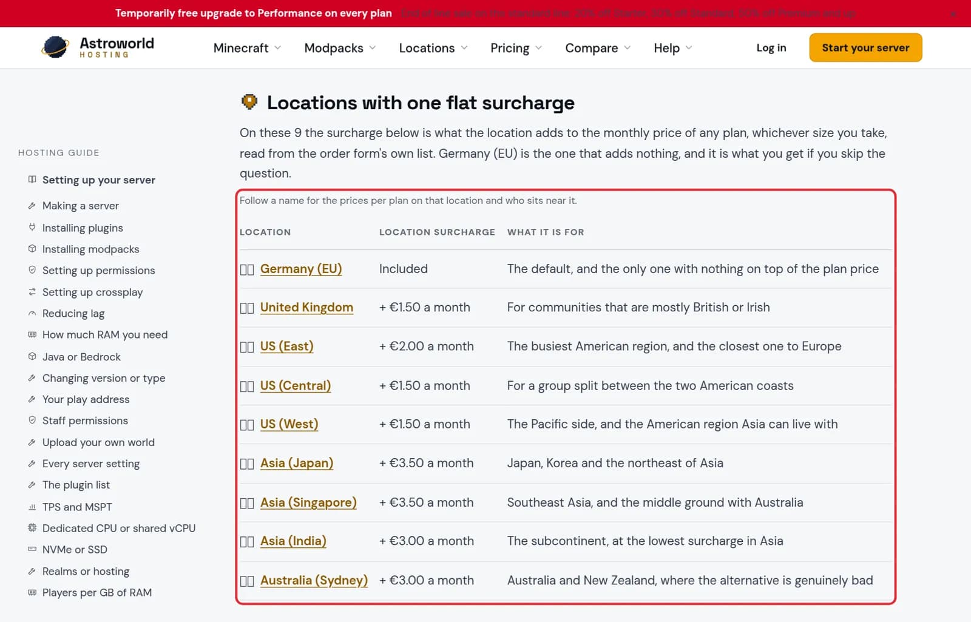
Task: Click the Log in link
Action: [x=771, y=48]
